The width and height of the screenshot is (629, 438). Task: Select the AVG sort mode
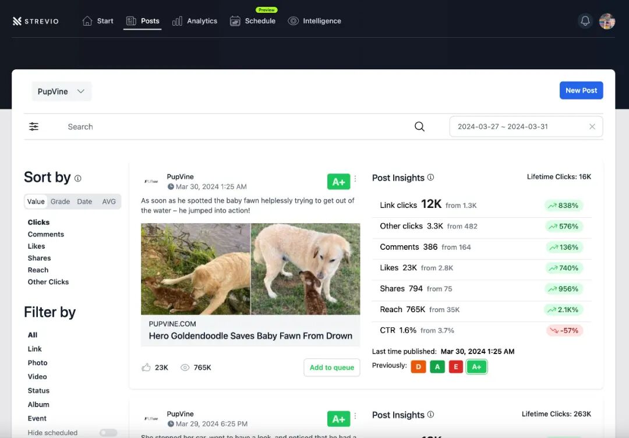point(109,202)
